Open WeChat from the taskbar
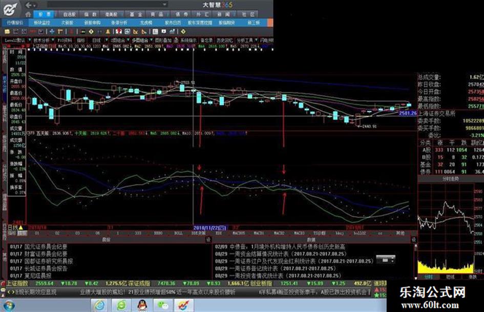 (x=163, y=305)
